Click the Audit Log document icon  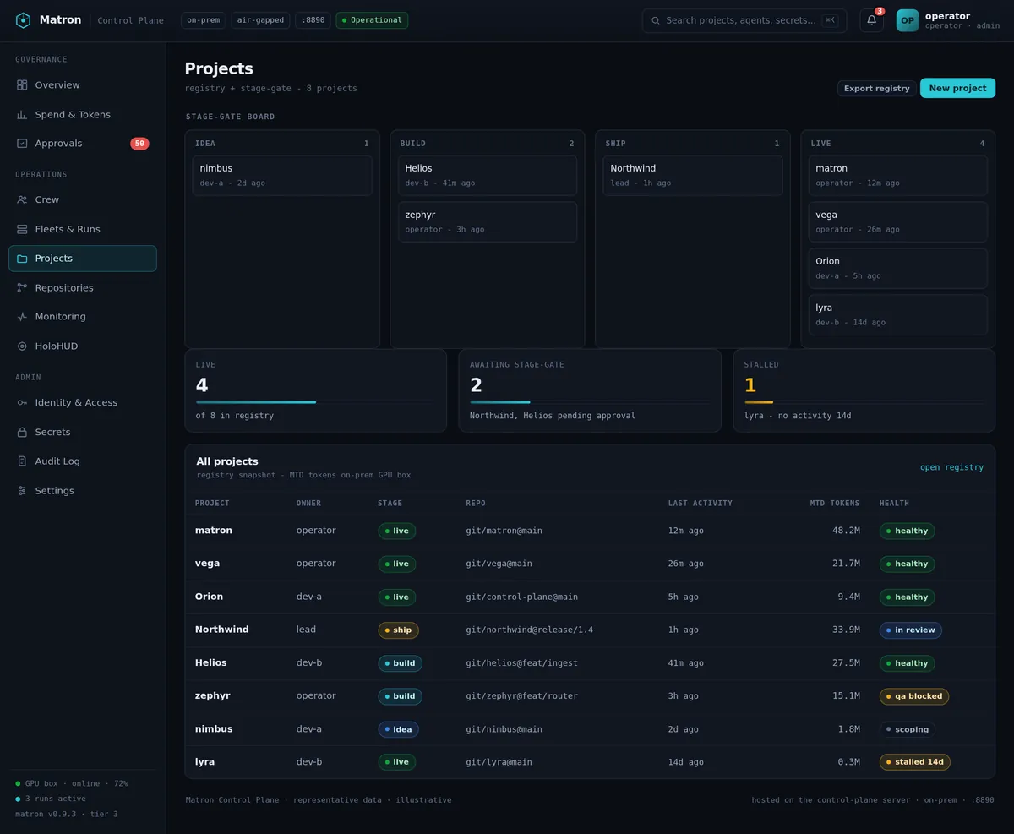pyautogui.click(x=22, y=461)
